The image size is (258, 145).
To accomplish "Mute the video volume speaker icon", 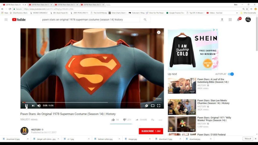I will pos(39,105).
